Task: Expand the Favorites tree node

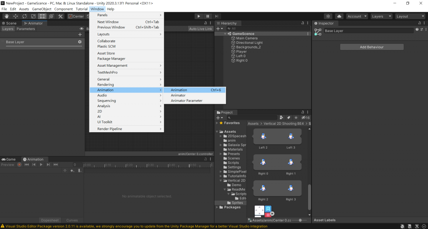Action: click(x=217, y=123)
